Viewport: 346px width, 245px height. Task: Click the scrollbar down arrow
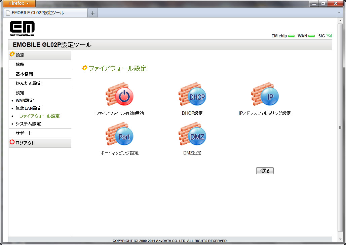pos(340,239)
